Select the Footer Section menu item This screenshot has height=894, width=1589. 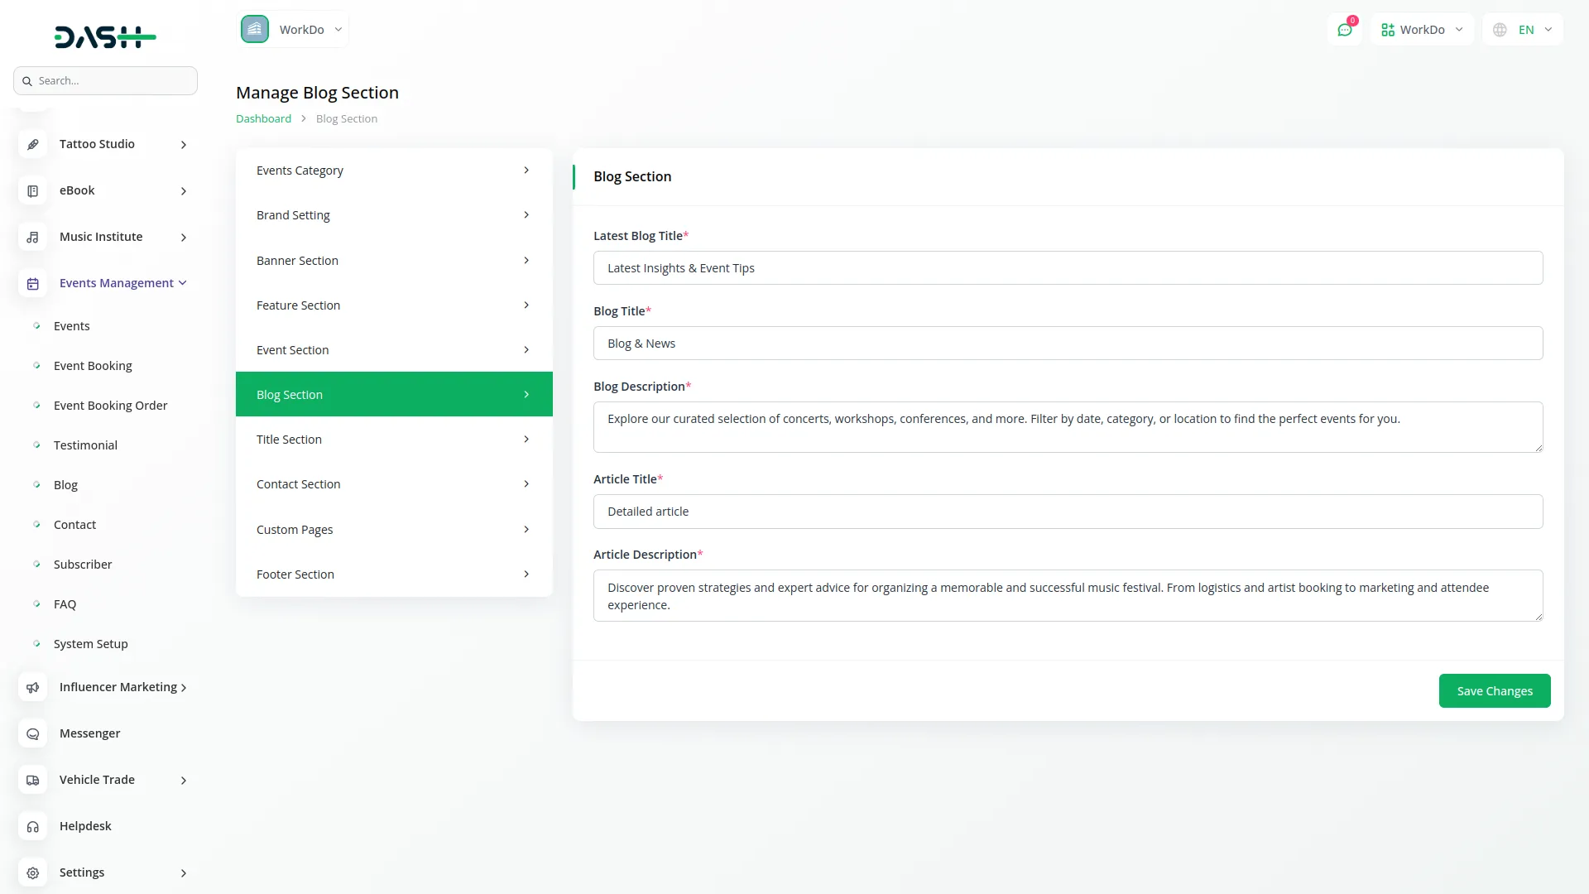393,574
